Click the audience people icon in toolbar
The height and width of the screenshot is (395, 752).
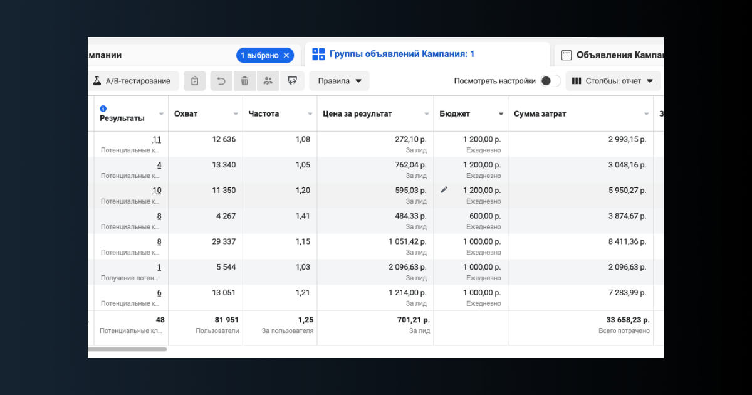click(268, 81)
